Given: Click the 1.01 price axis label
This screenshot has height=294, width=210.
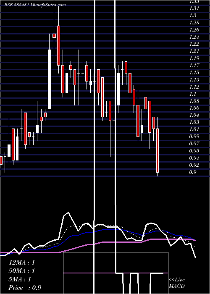Looking at the screenshot, I should [194, 129].
